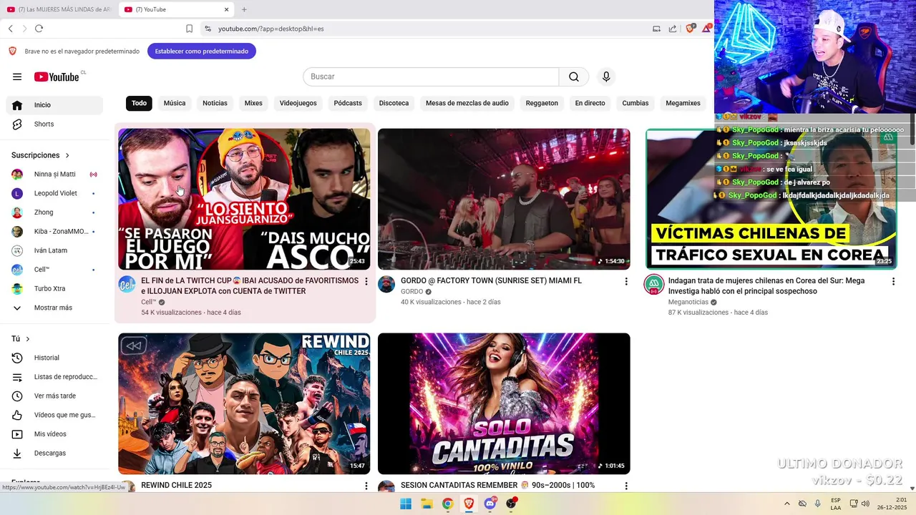
Task: Open File Explorer from the taskbar
Action: [427, 504]
